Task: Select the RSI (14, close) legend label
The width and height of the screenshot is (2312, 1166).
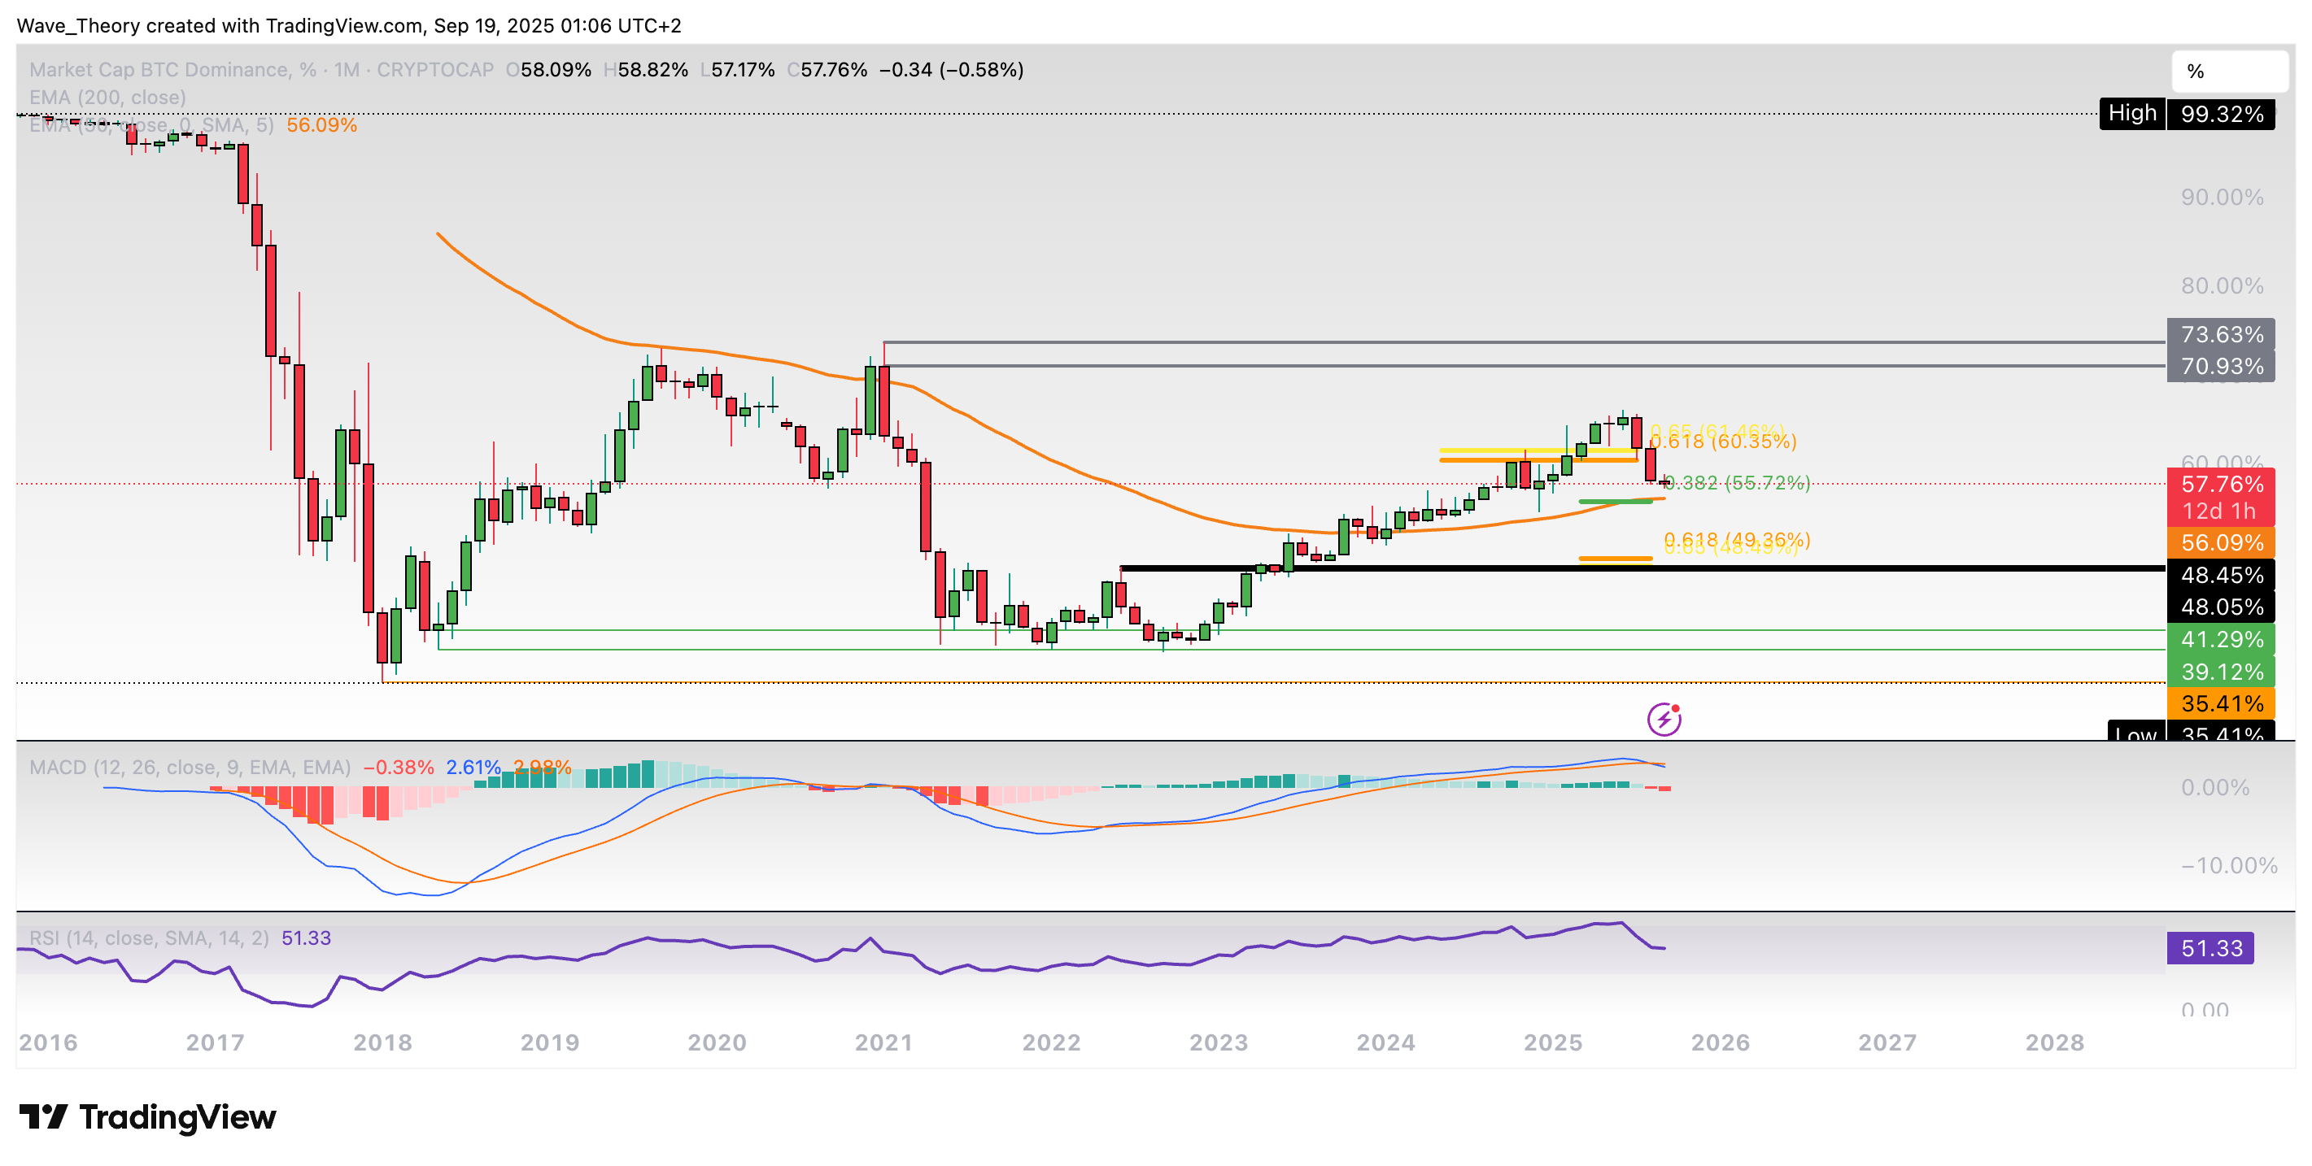Action: [x=149, y=938]
